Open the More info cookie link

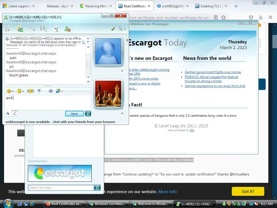[x=167, y=191]
